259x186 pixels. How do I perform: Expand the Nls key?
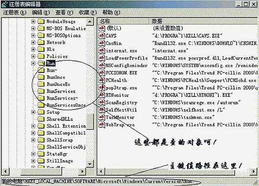point(33,49)
